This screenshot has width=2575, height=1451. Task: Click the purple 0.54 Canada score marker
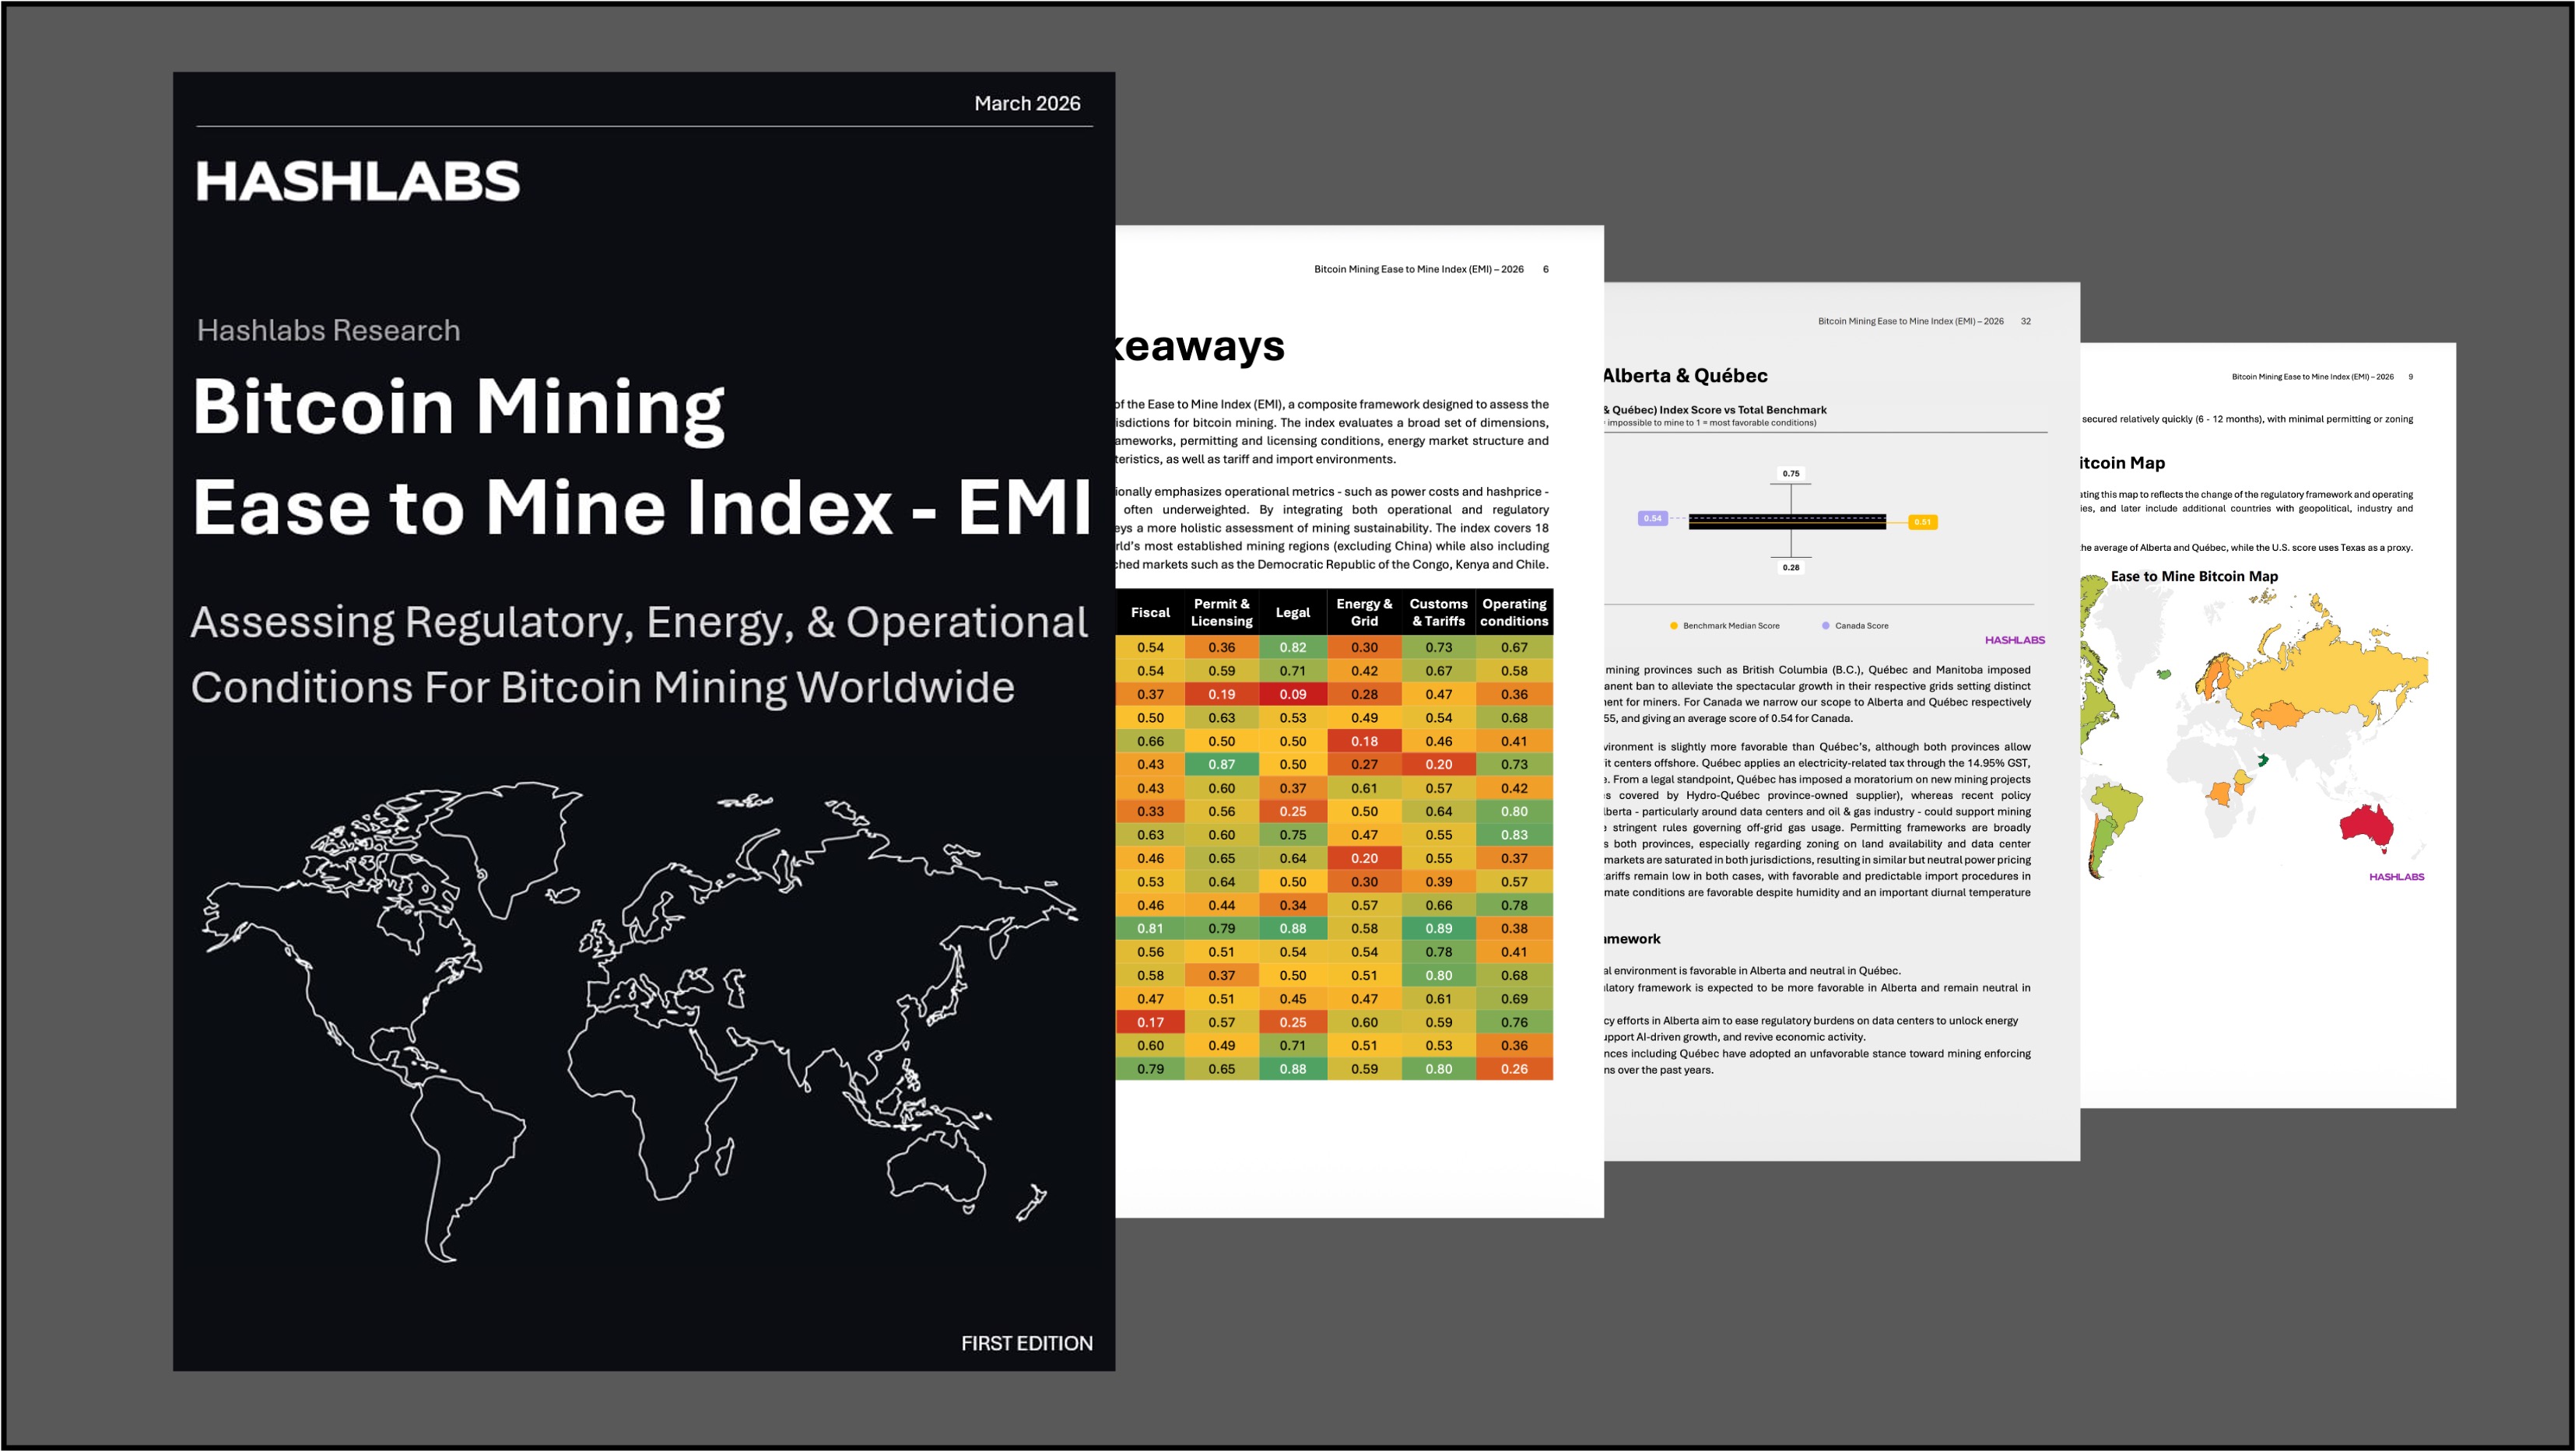1652,517
